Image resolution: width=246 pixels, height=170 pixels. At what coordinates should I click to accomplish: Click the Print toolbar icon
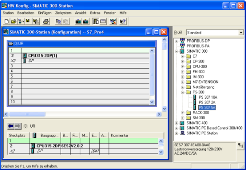pyautogui.click(x=46, y=21)
